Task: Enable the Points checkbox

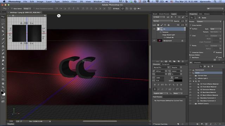Action: coord(191,45)
